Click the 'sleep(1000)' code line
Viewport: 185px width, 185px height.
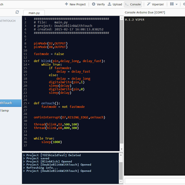coord(51,142)
